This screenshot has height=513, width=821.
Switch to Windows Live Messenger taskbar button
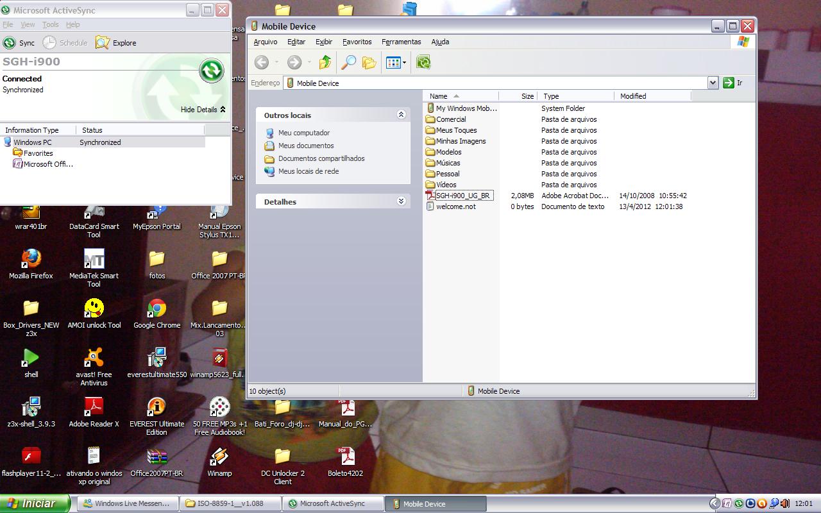pos(127,503)
